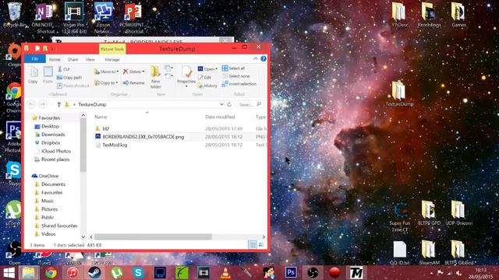499x280 pixels.
Task: Click the Forward navigation arrow
Action: [x=43, y=104]
